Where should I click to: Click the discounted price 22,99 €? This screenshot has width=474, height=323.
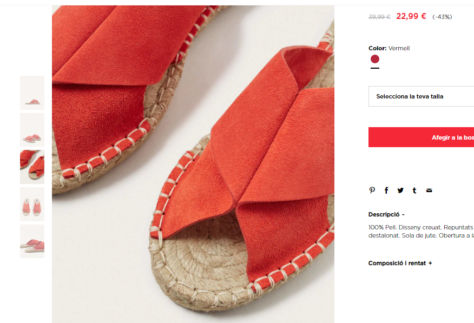(x=411, y=16)
